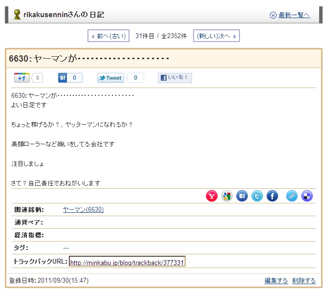Screen dimensions: 325x291
Task: Click the タグ: label
Action: tap(21, 247)
